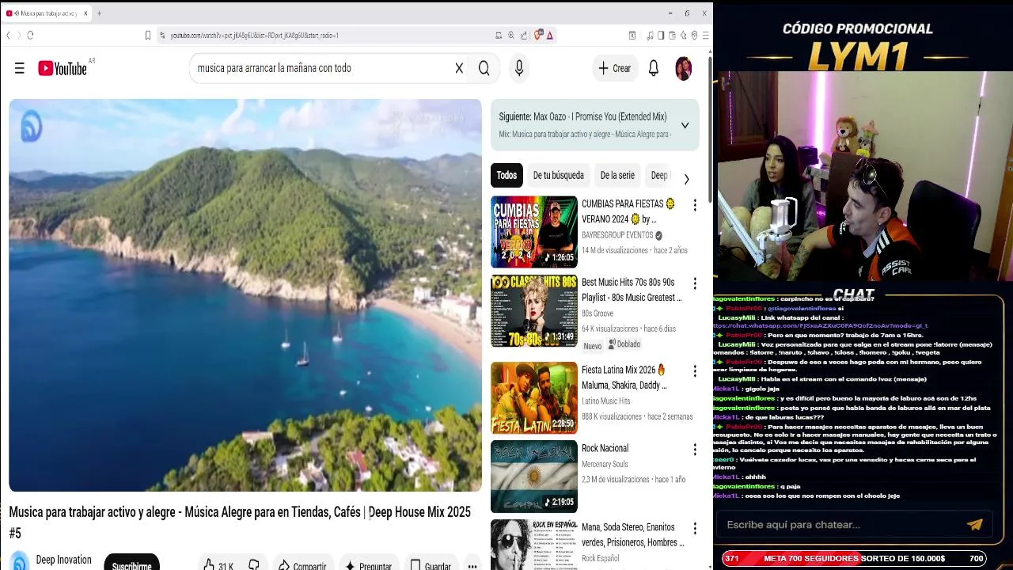Open the Fiesta Latina Mix 2026 thumbnail
This screenshot has width=1013, height=570.
(534, 397)
